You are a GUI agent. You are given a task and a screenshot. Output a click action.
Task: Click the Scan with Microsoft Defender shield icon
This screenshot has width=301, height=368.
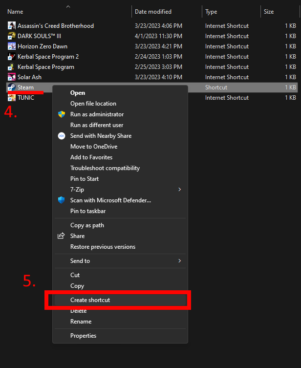pyautogui.click(x=62, y=200)
